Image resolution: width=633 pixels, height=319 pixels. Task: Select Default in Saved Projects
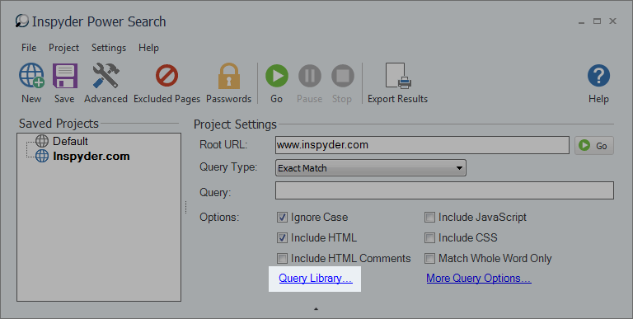(70, 141)
